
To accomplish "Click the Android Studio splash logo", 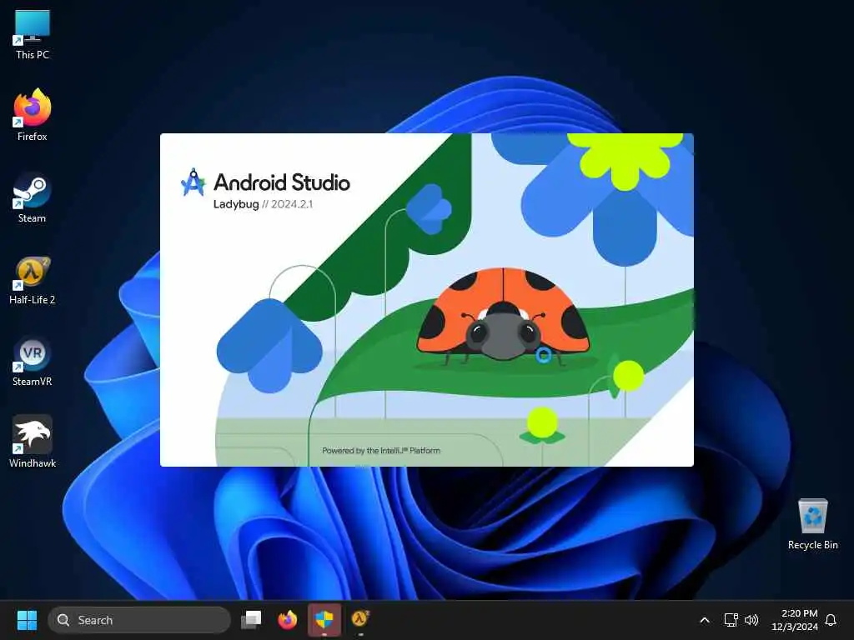I will tap(193, 182).
